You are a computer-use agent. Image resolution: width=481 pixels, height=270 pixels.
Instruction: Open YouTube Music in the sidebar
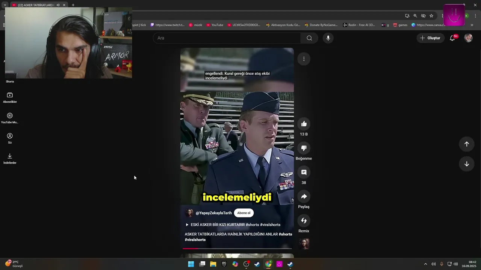click(10, 118)
